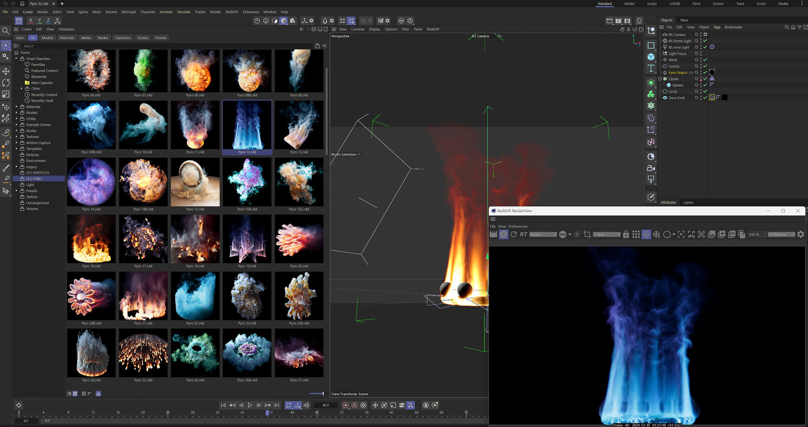Open the Beauty AOV dropdown
The height and width of the screenshot is (427, 808).
coord(543,235)
